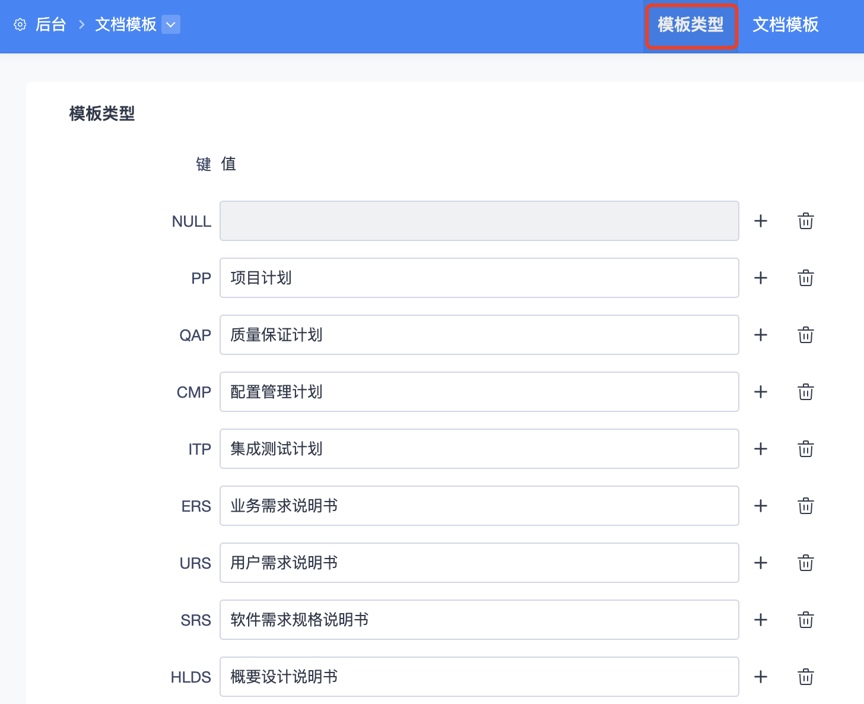Delete the QAP 质量保证计划 row
This screenshot has width=864, height=704.
(x=805, y=335)
